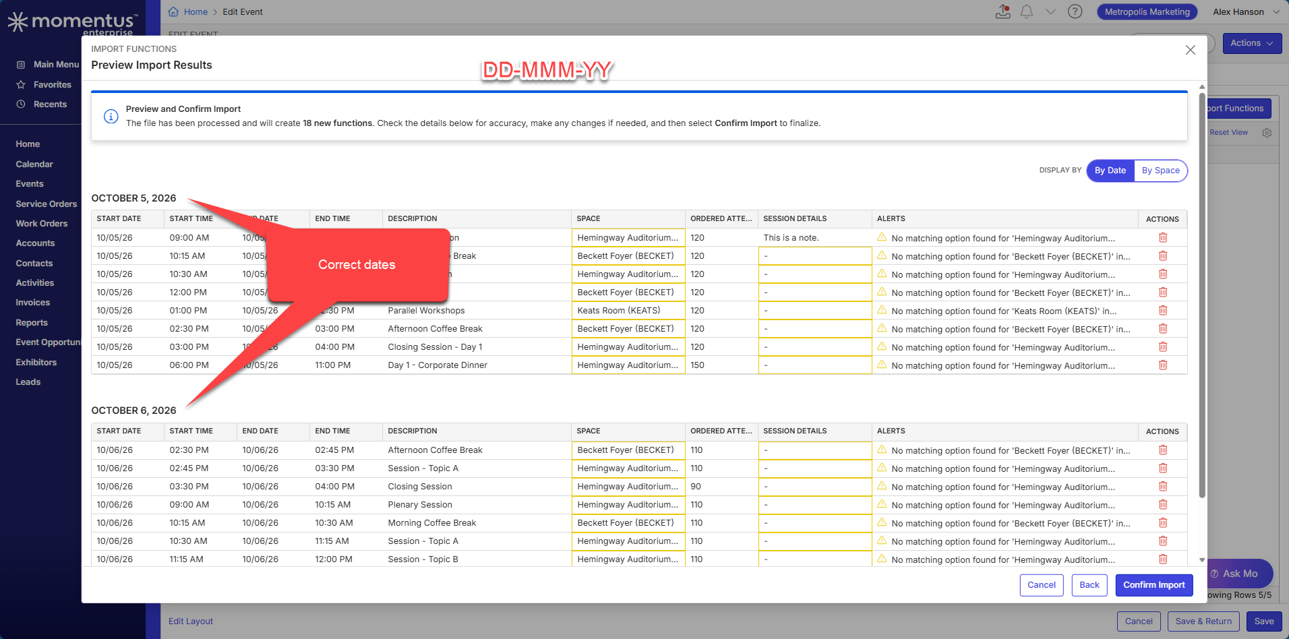Click scrollbar down arrow in dialog
This screenshot has height=639, width=1289.
[1202, 560]
